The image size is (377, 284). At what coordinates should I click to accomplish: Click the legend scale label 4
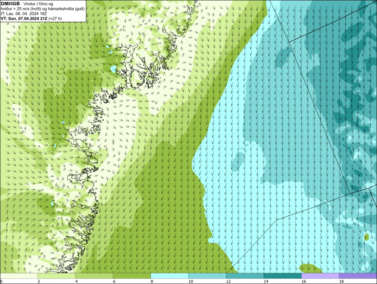pyautogui.click(x=77, y=282)
